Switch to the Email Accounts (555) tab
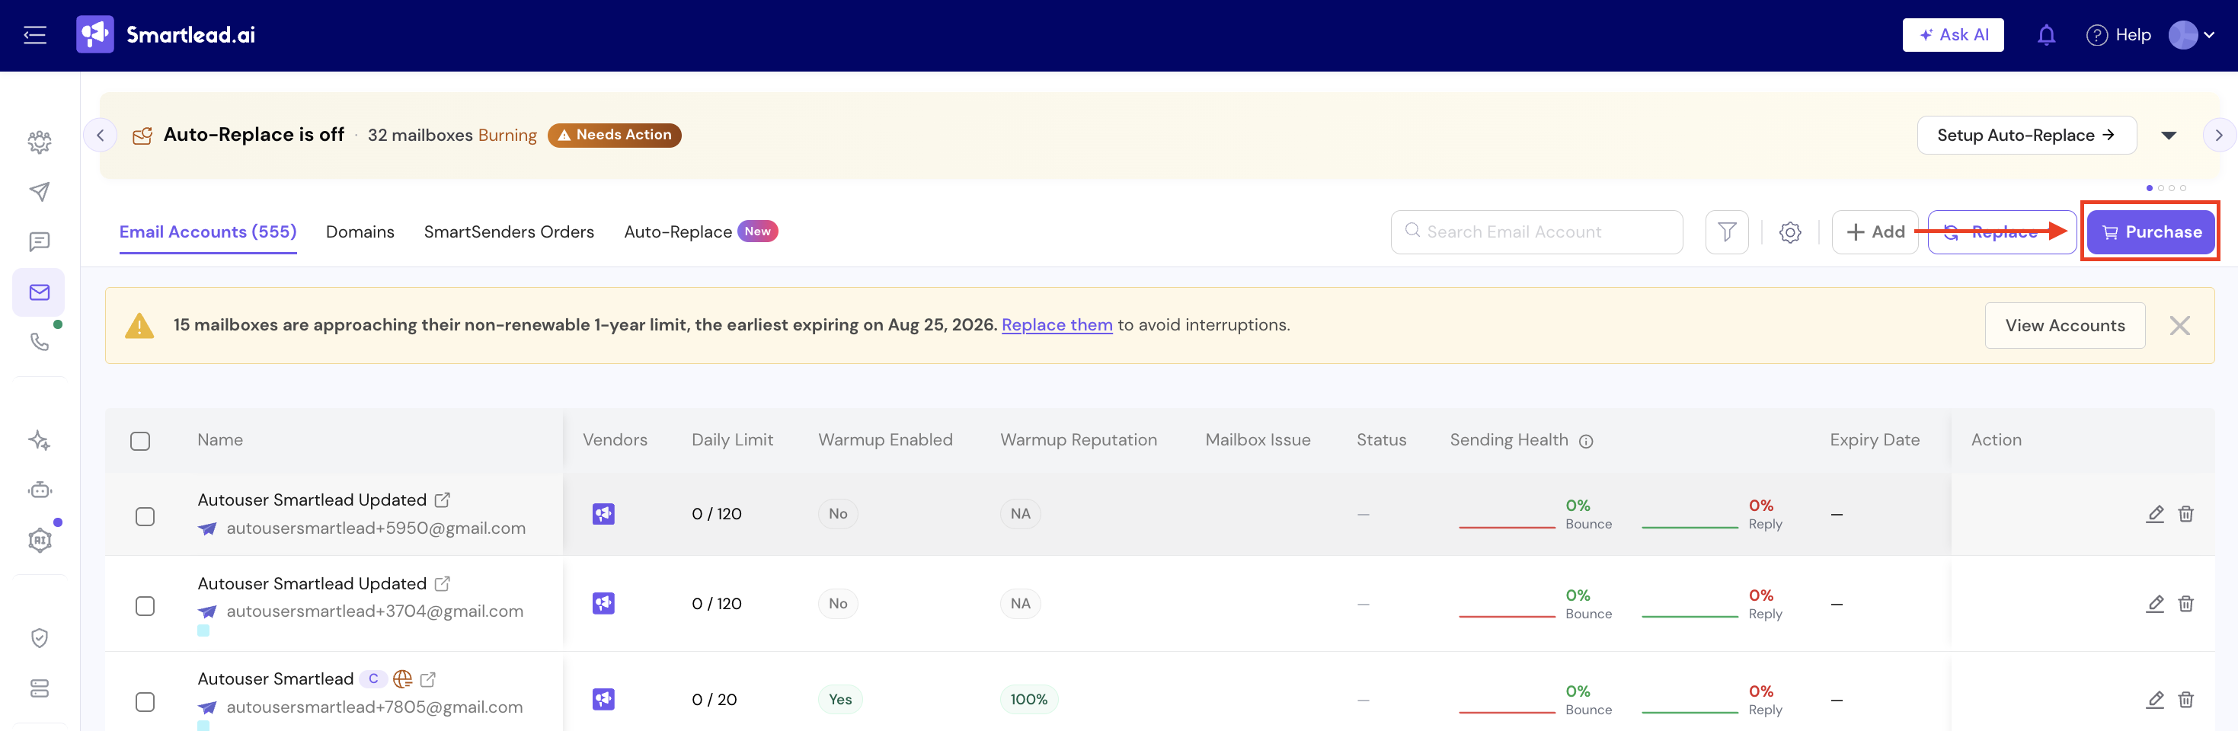 pos(208,231)
